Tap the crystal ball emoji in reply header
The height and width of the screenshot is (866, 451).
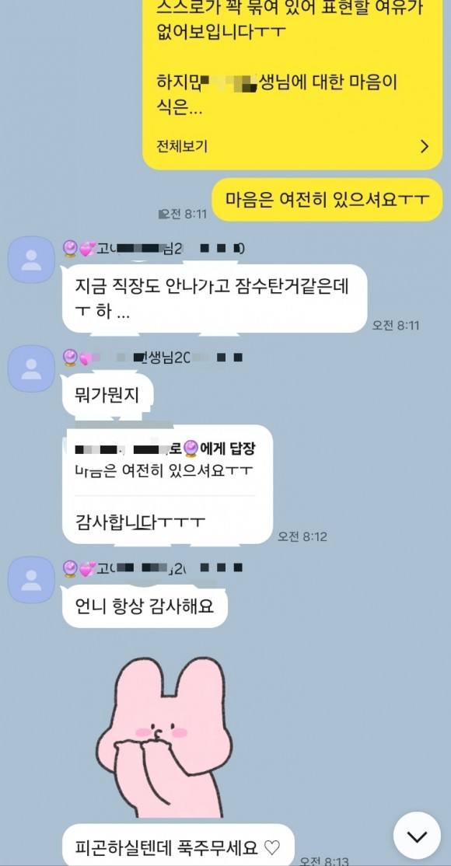click(x=191, y=448)
